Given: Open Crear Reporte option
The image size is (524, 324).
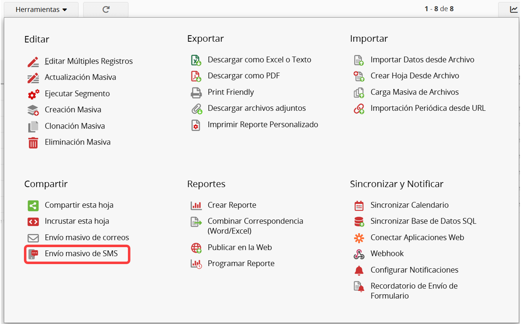Looking at the screenshot, I should point(231,205).
